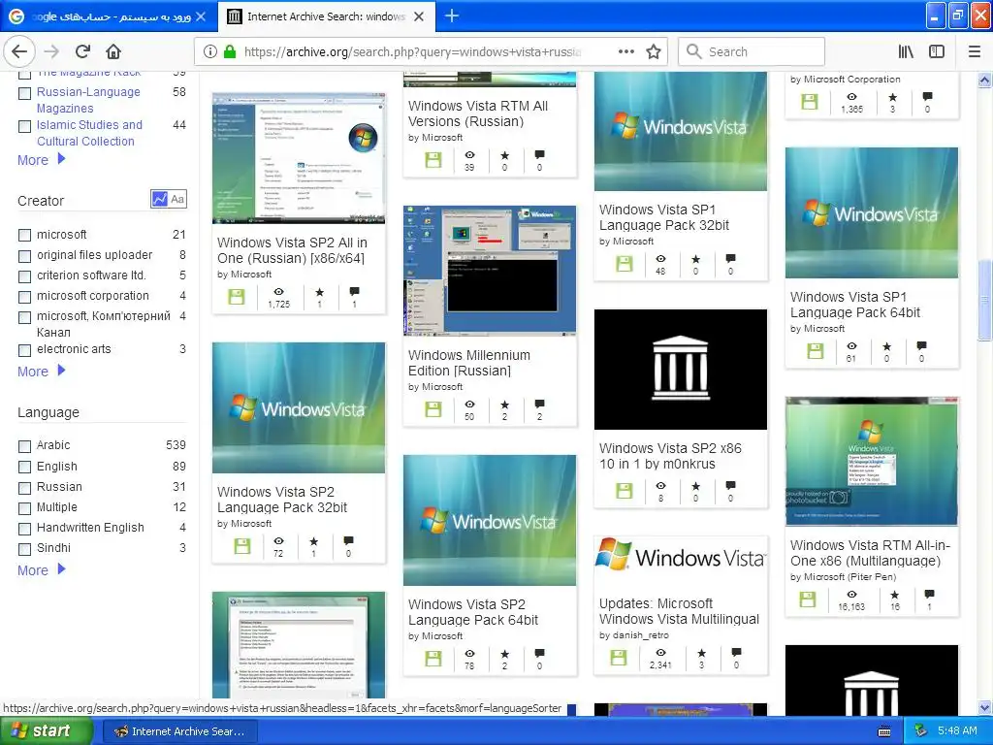993x745 pixels.
Task: Click software disk icon on Updates Vista Multilingual card
Action: click(619, 657)
